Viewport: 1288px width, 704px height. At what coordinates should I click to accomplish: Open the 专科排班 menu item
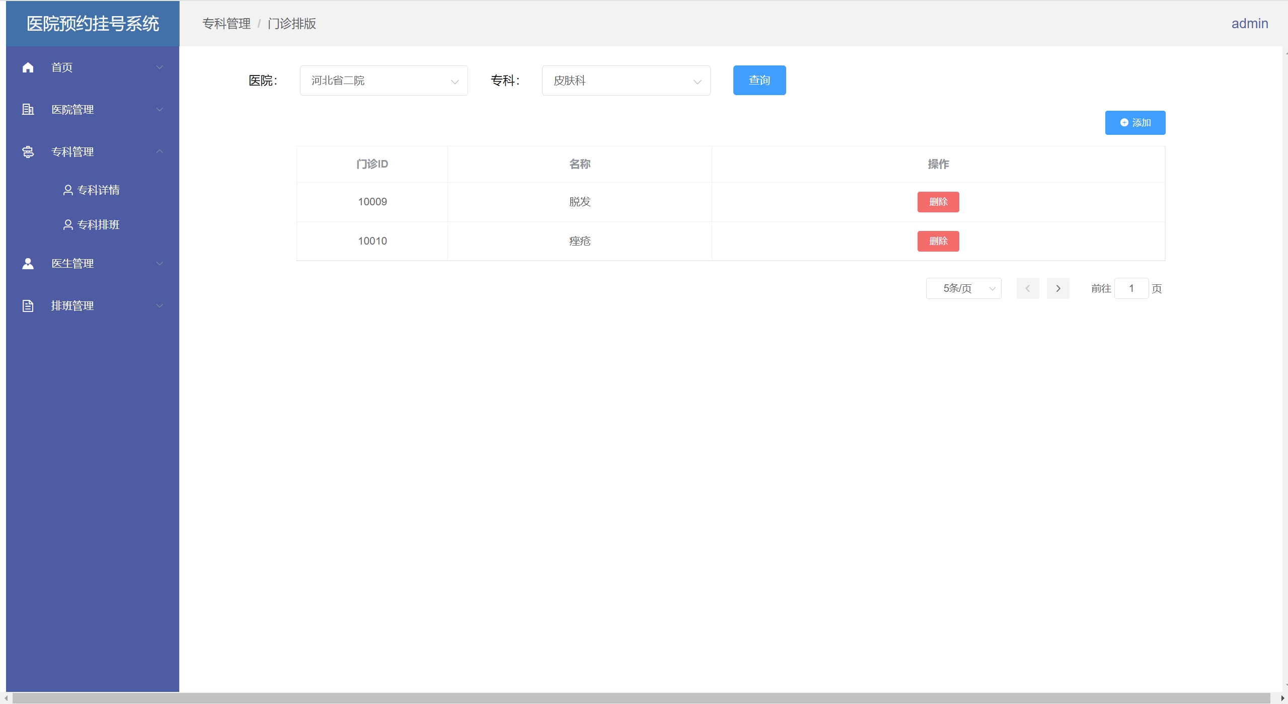[x=98, y=224]
